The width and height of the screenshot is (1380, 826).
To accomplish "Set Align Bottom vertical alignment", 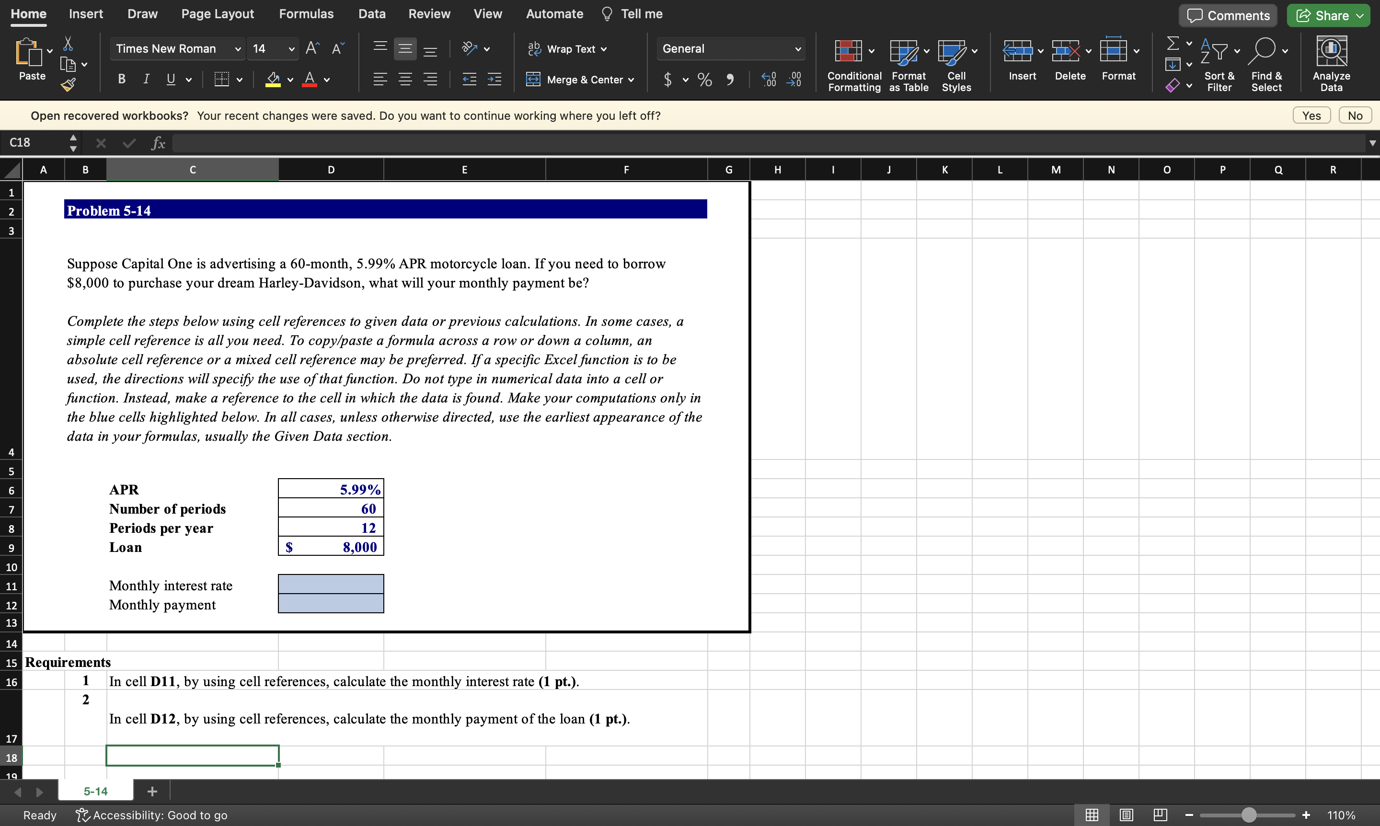I will pos(430,48).
